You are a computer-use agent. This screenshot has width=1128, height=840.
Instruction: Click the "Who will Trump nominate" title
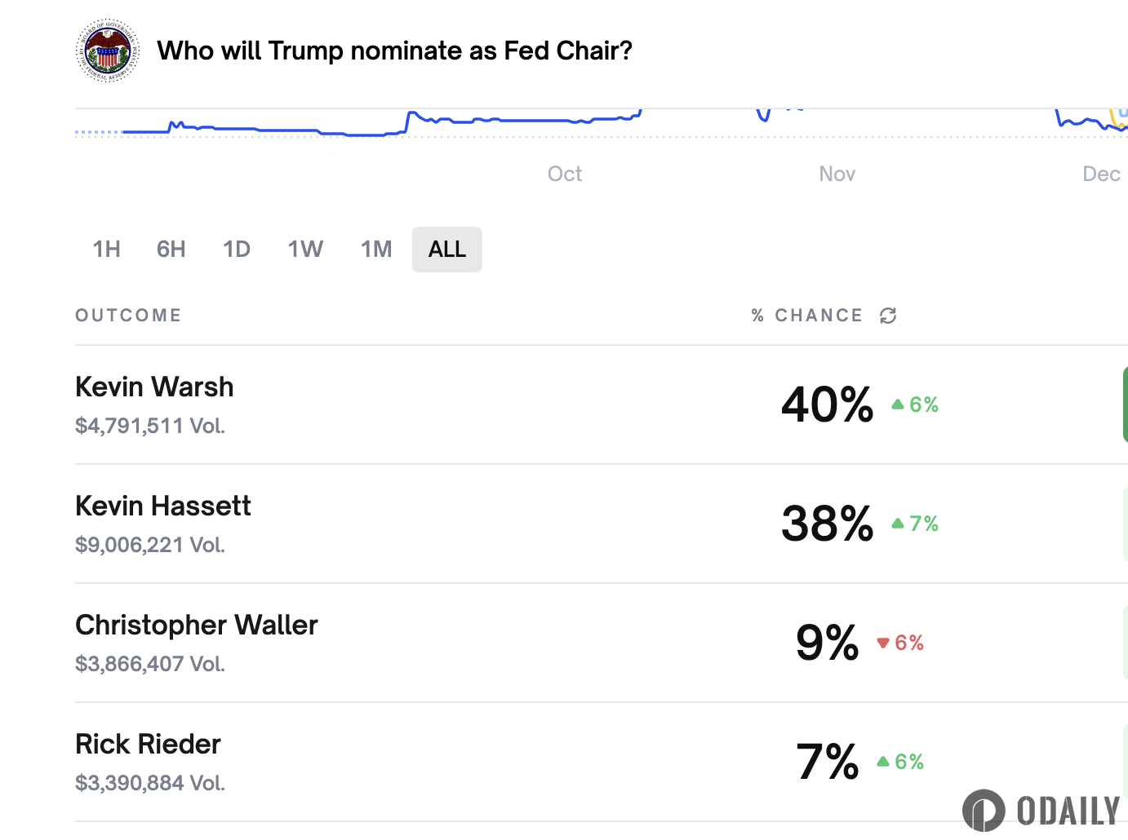[x=394, y=51]
